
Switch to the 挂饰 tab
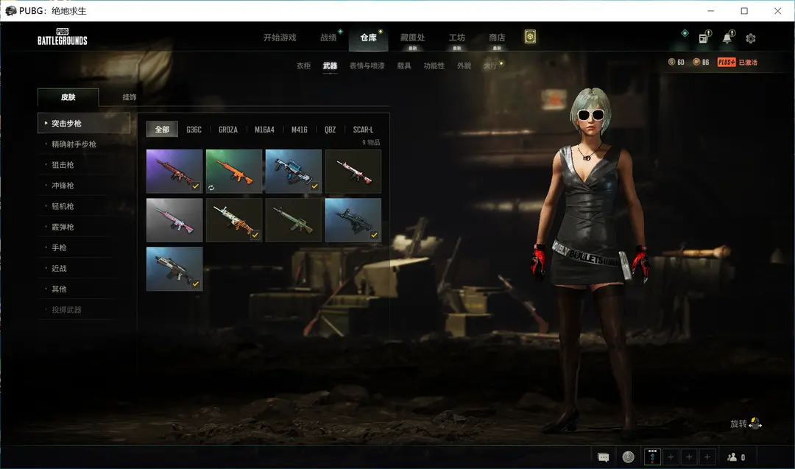pyautogui.click(x=130, y=97)
